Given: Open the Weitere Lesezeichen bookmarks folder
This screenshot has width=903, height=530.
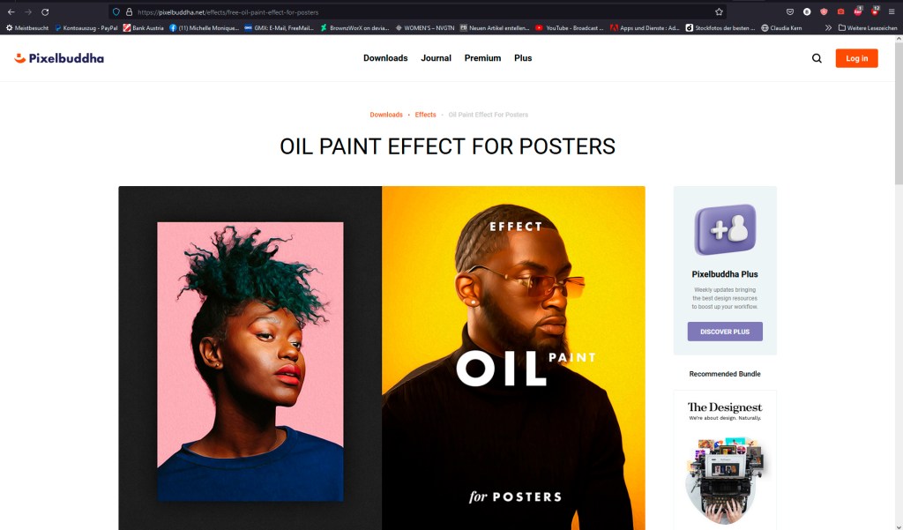Looking at the screenshot, I should pos(868,27).
